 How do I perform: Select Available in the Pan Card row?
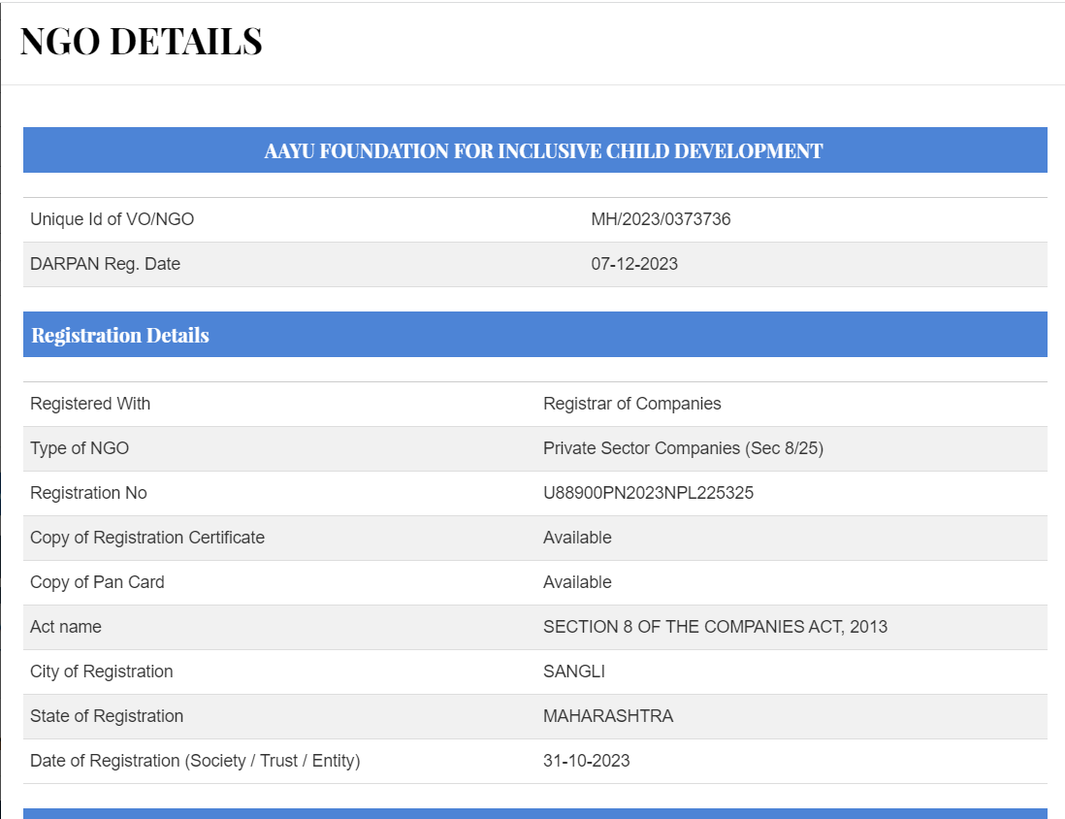point(577,582)
